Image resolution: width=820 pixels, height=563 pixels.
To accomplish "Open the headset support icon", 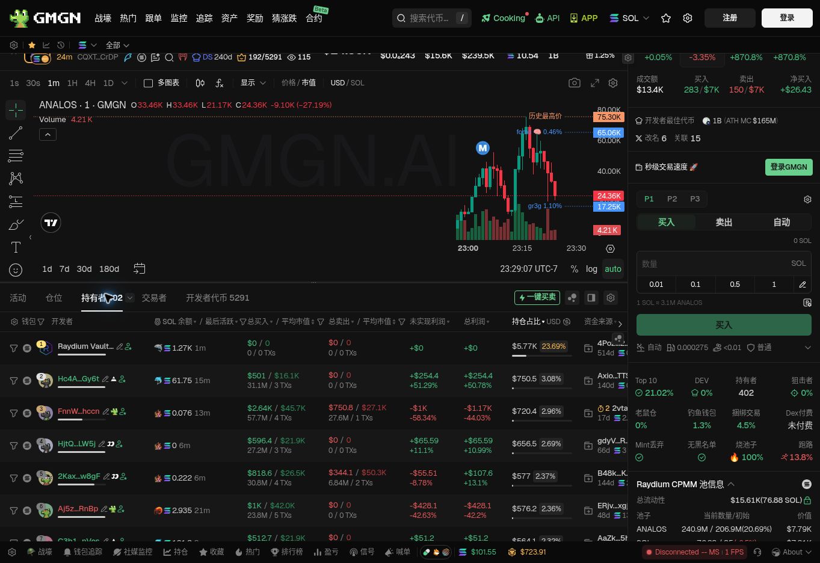I will click(x=757, y=552).
